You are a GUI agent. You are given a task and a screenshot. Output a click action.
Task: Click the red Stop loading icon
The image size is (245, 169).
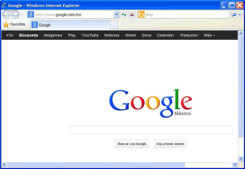(132, 15)
